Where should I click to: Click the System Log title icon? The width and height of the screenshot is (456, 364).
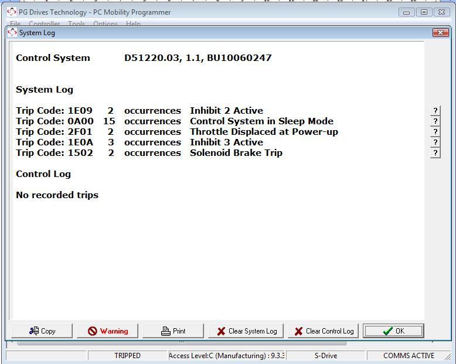[12, 32]
